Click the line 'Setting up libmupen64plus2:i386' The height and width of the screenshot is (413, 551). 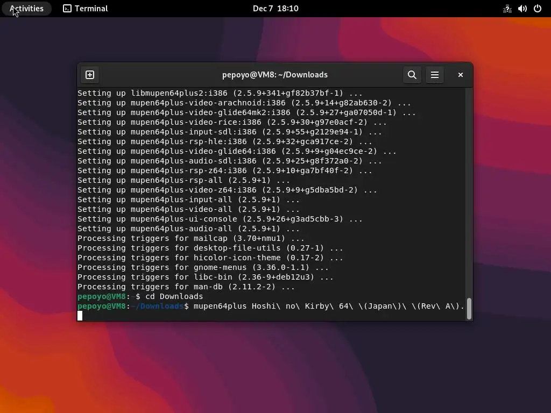tap(220, 93)
